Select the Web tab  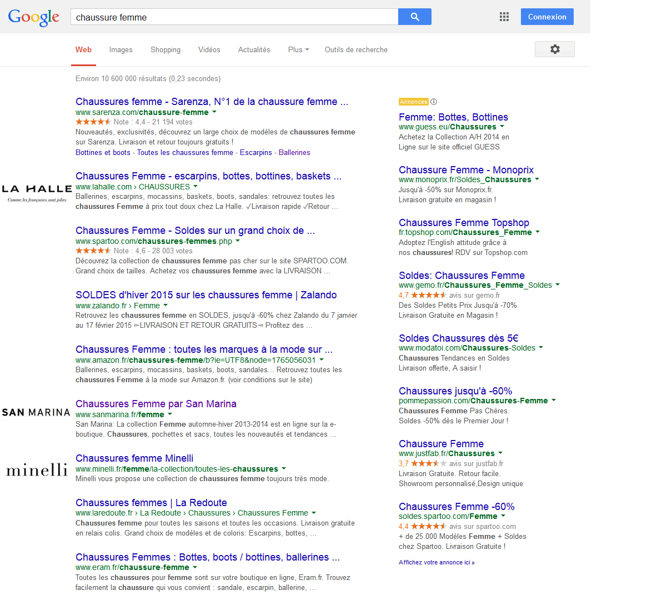click(83, 49)
